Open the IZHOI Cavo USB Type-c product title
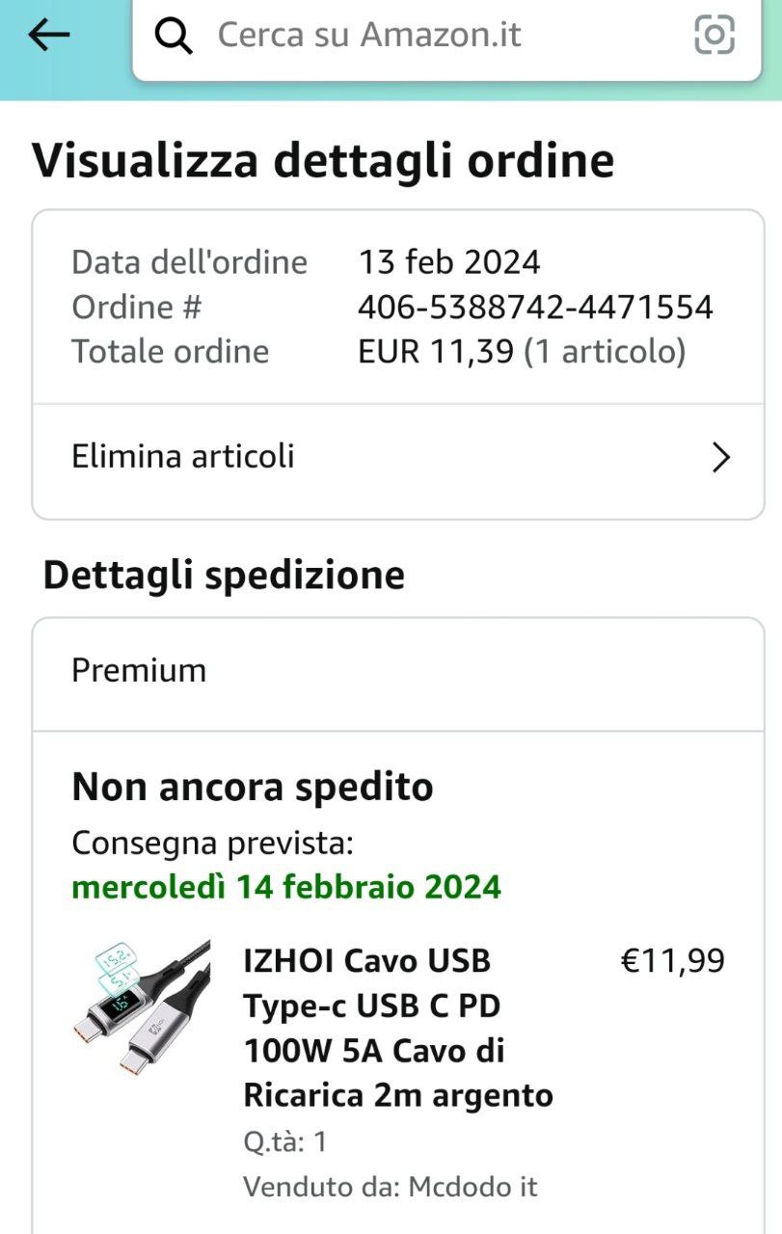Viewport: 782px width, 1234px height. click(398, 1028)
